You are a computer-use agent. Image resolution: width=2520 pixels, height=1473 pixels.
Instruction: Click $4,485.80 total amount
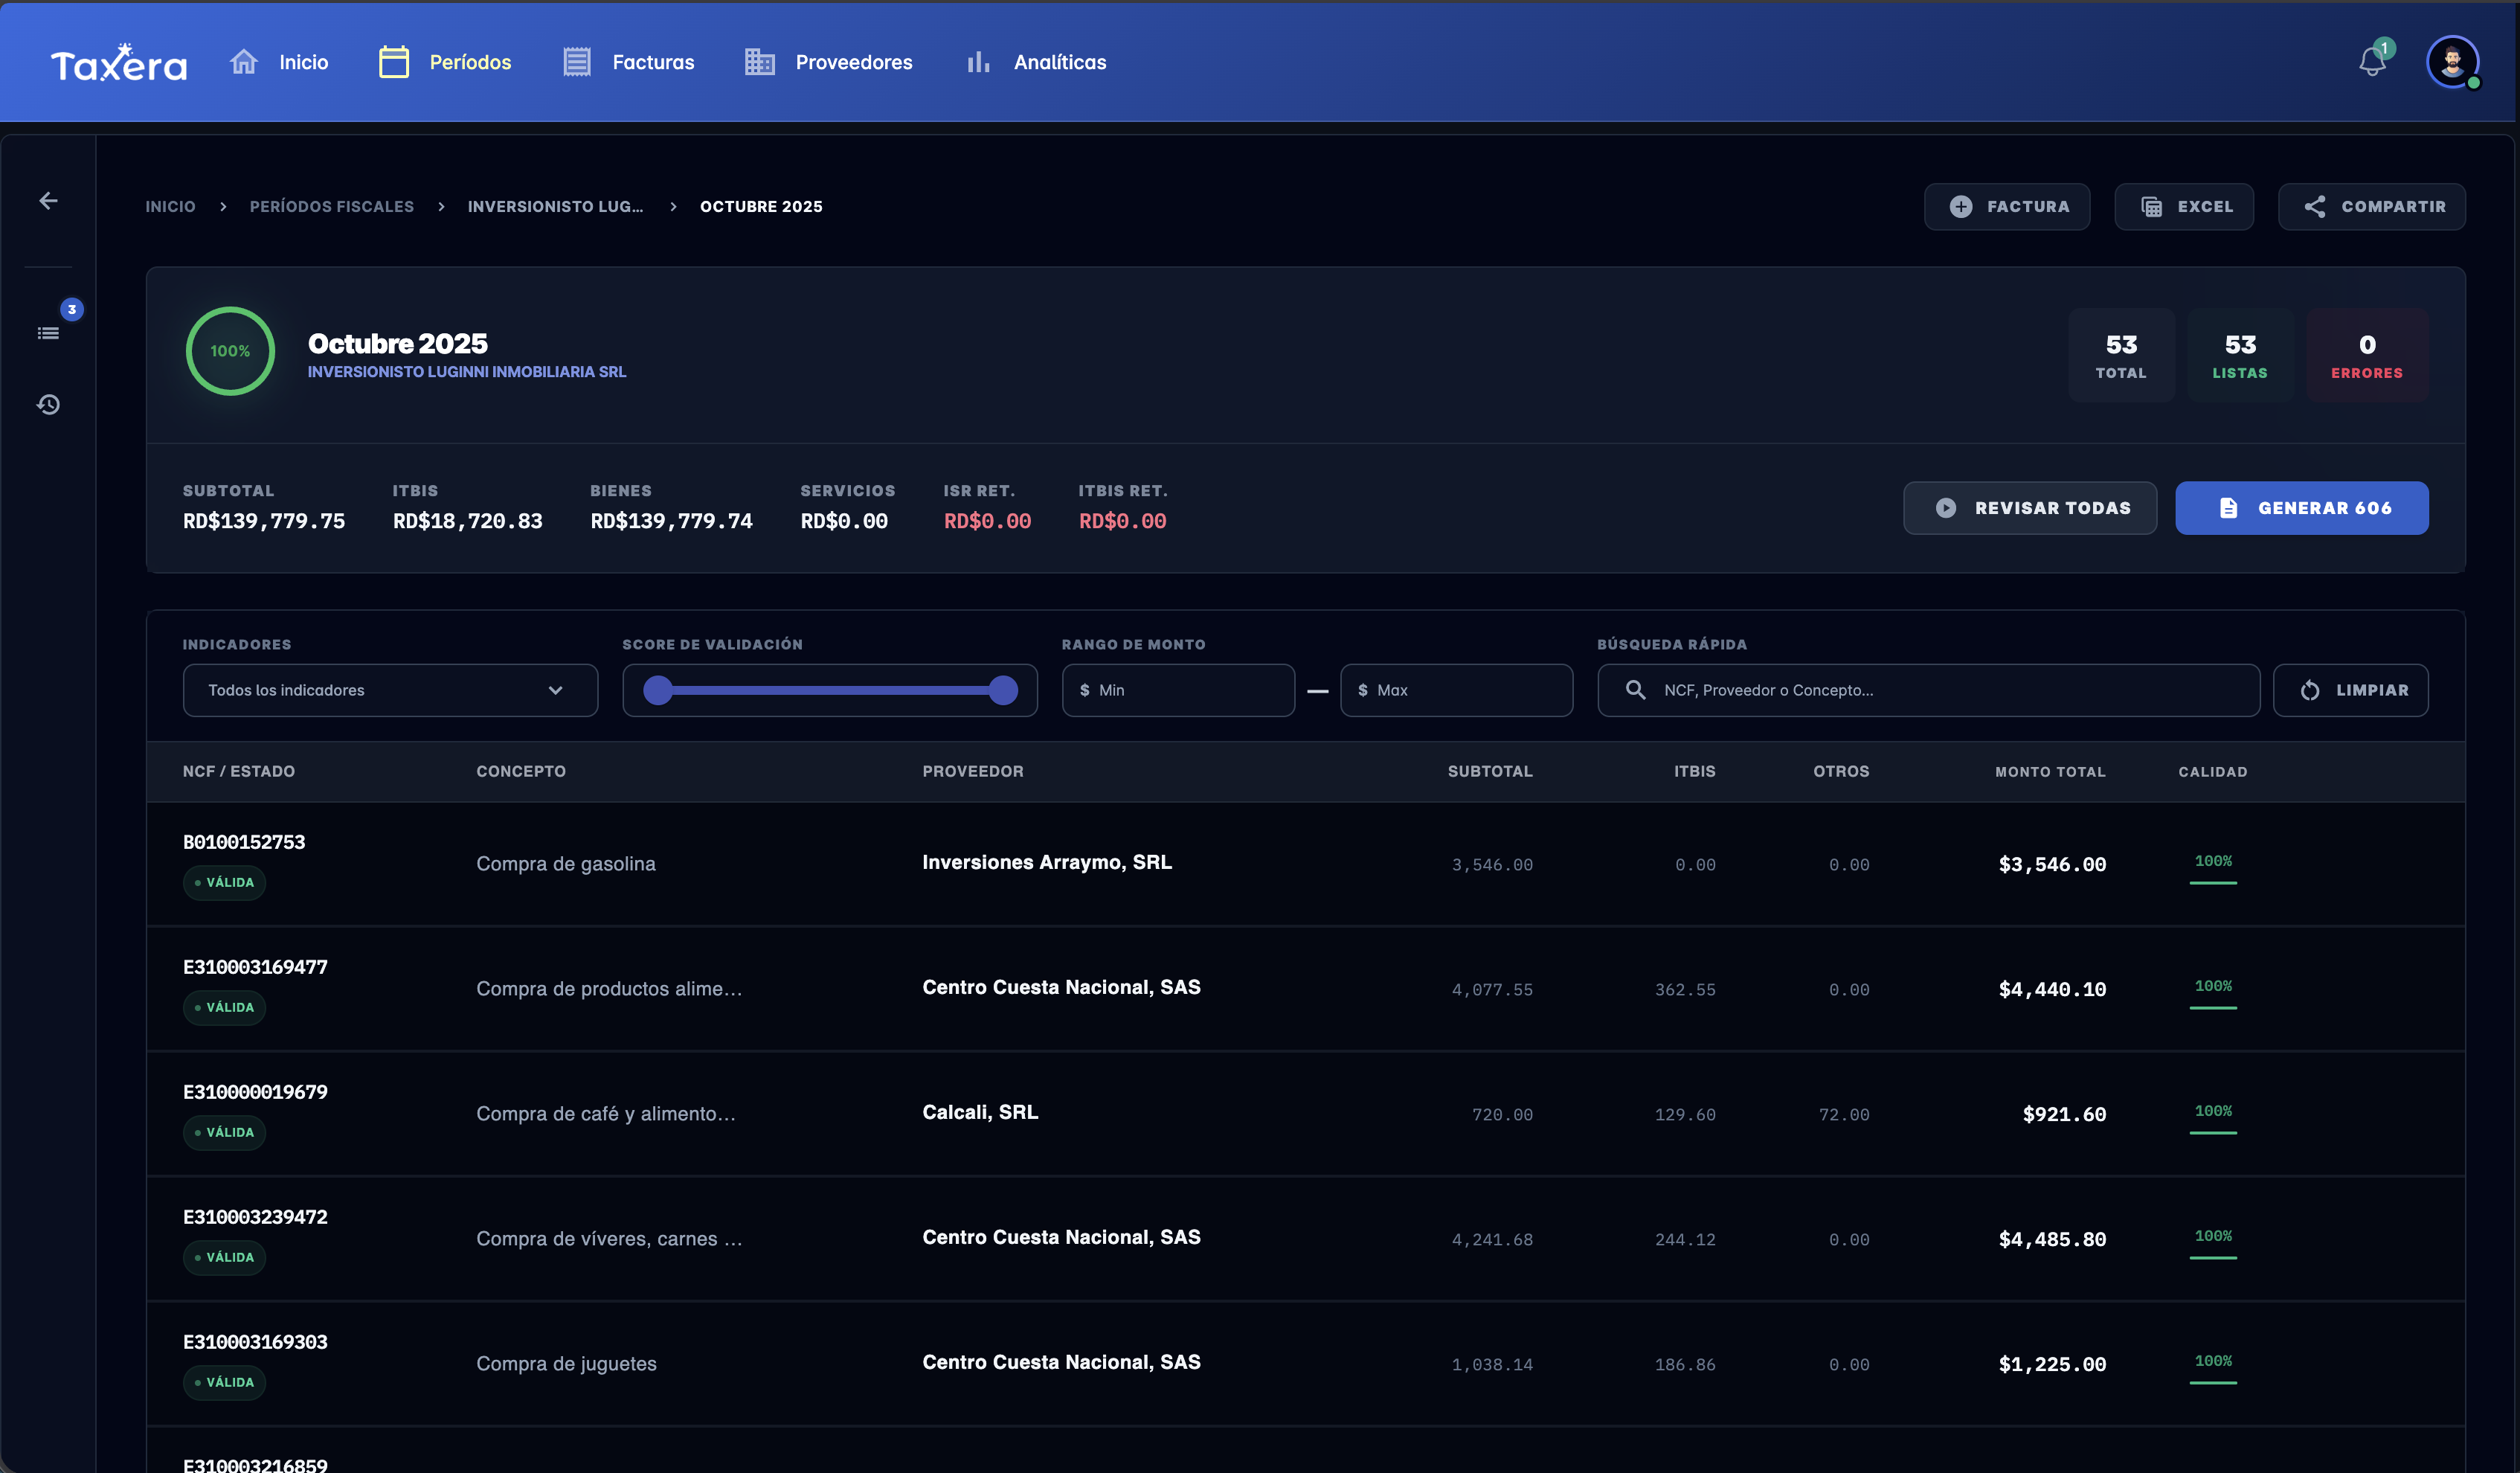tap(2052, 1239)
